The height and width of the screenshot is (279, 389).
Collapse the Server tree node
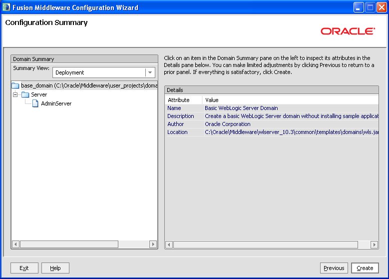tap(15, 94)
